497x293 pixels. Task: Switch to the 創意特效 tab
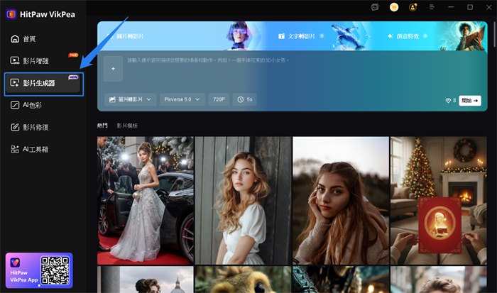coord(408,35)
